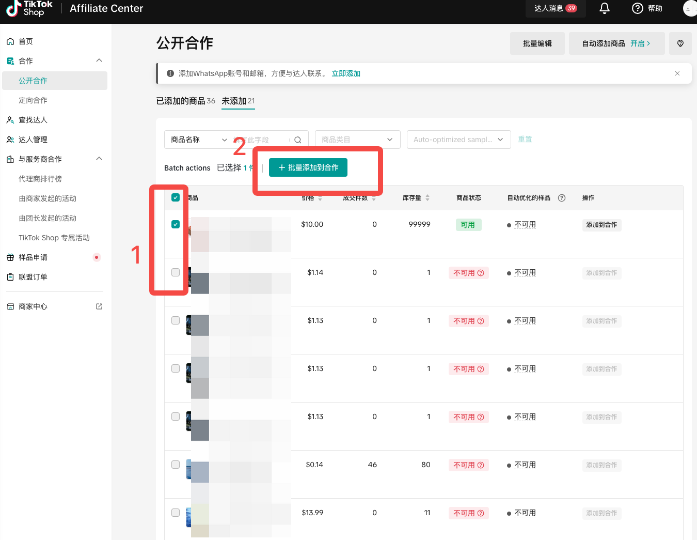Click info icon beside 自动优化的样品 header
The width and height of the screenshot is (697, 540).
(x=562, y=198)
